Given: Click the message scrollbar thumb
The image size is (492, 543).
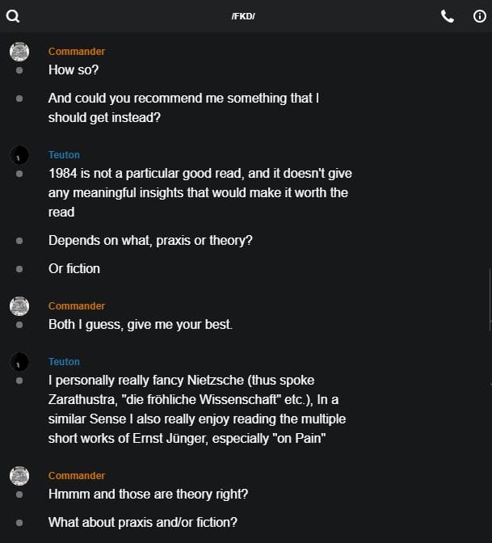Looking at the screenshot, I should (490, 301).
